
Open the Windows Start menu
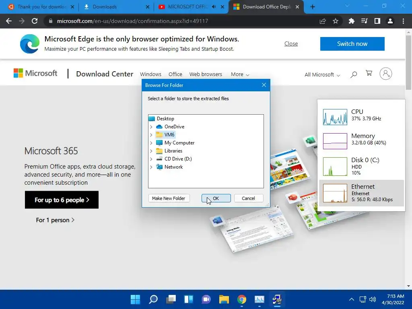135,299
